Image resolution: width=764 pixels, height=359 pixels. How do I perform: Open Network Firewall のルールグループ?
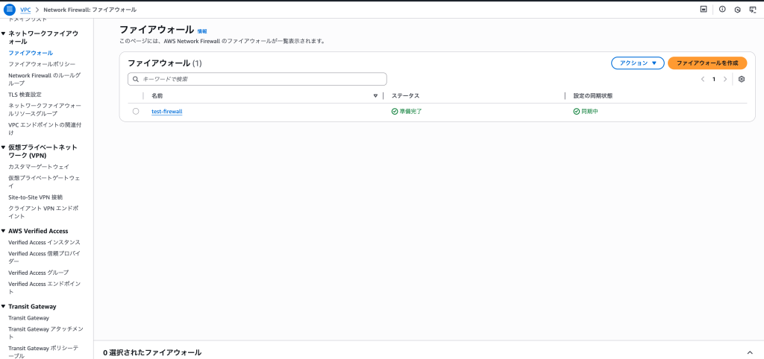tap(44, 79)
